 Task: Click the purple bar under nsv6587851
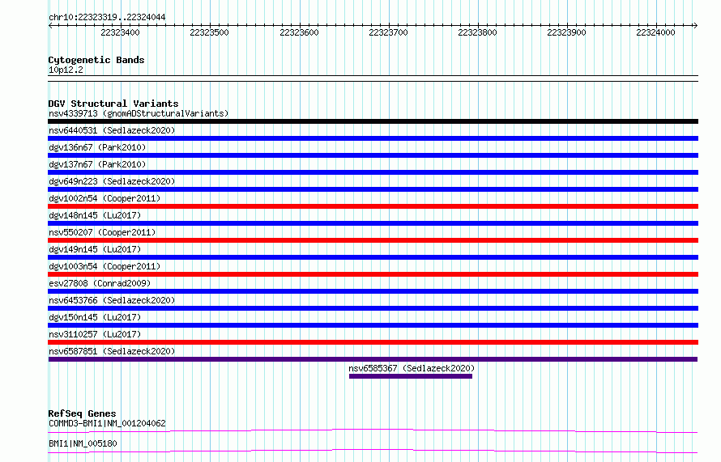point(373,359)
